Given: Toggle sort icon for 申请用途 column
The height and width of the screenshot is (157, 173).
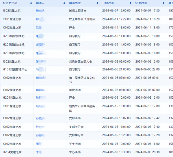Looking at the screenshot, I should tap(97, 3).
